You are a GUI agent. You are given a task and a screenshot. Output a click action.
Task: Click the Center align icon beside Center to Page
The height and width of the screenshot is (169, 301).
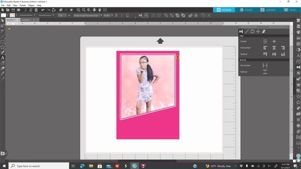[x=274, y=41]
